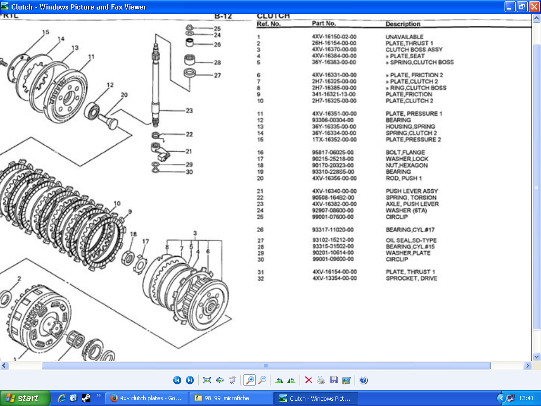The height and width of the screenshot is (406, 541).
Task: Click the Best Fit icon
Action: click(207, 380)
